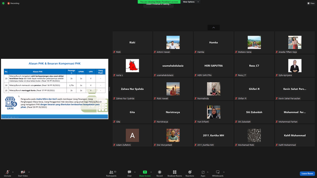This screenshot has height=178, width=317.
Task: Expand share options arrow next to Share Screen
Action: click(x=151, y=172)
